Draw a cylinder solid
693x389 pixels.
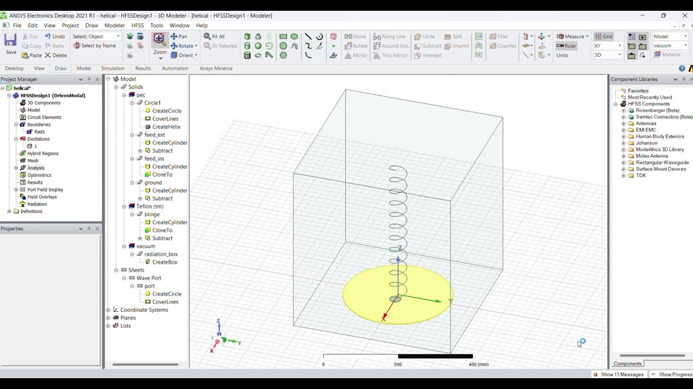click(247, 46)
